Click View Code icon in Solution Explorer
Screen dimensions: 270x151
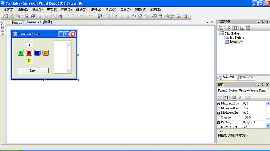[x=242, y=28]
